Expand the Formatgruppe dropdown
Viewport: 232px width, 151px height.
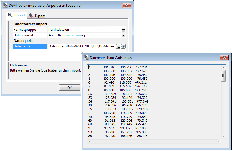click(x=124, y=30)
